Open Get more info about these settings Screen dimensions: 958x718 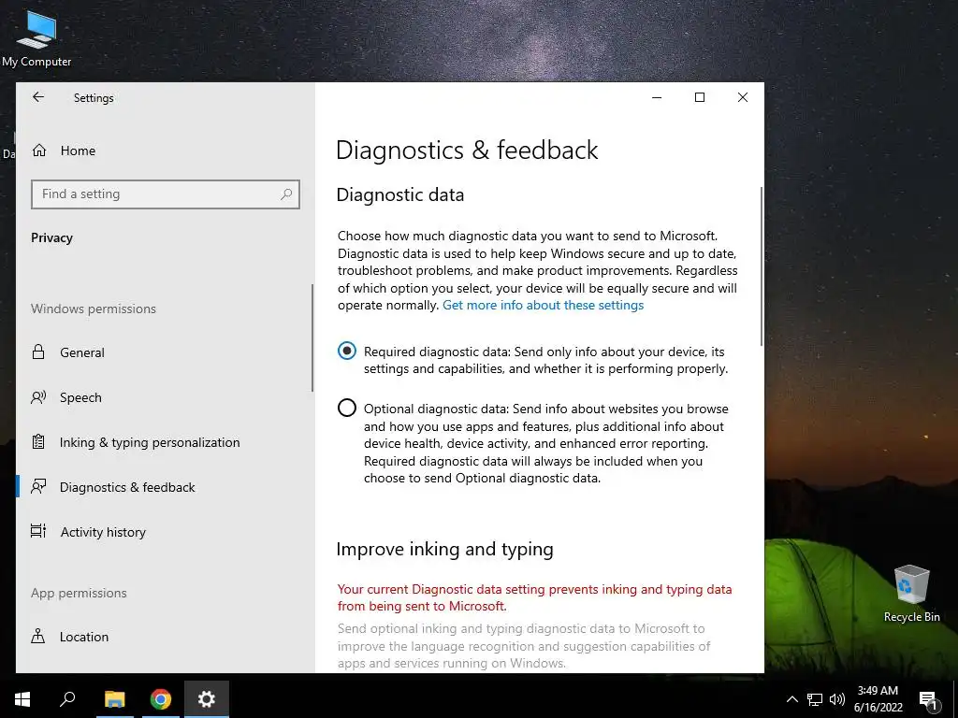coord(543,306)
